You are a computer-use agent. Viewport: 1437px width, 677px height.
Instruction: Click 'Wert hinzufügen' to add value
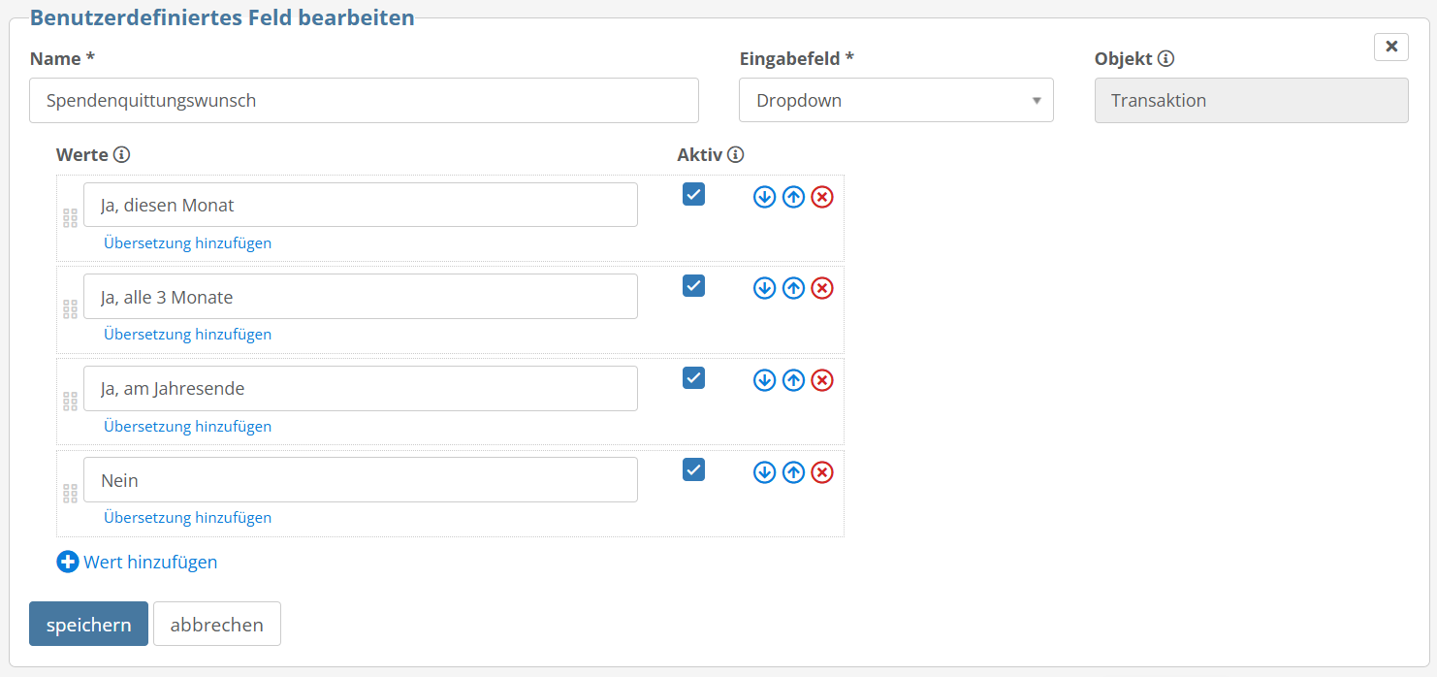click(137, 562)
